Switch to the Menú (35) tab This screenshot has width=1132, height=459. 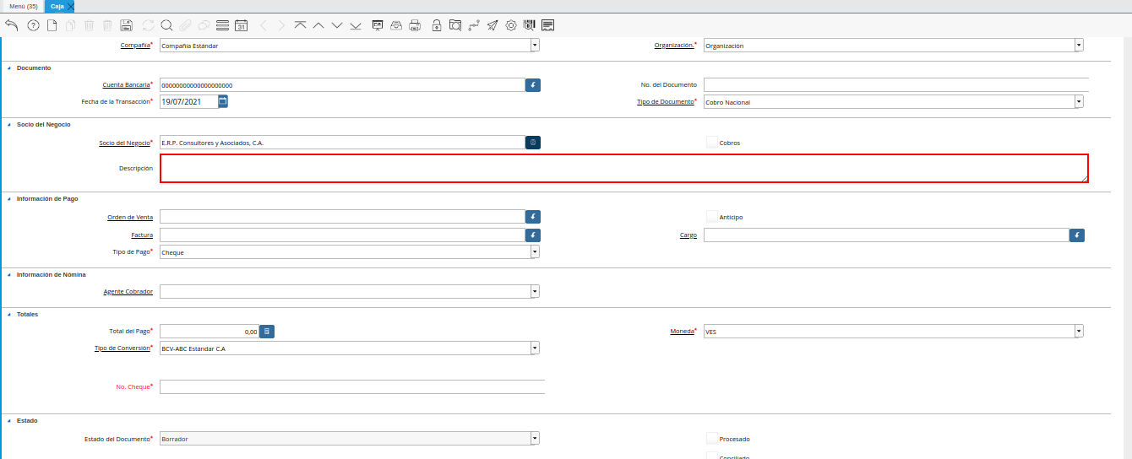pos(23,6)
